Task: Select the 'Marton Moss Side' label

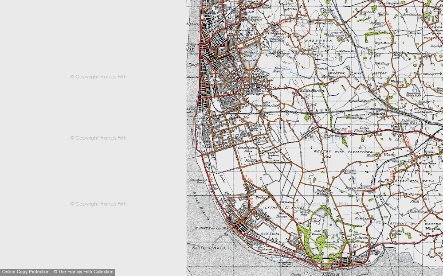Action: 267,105
